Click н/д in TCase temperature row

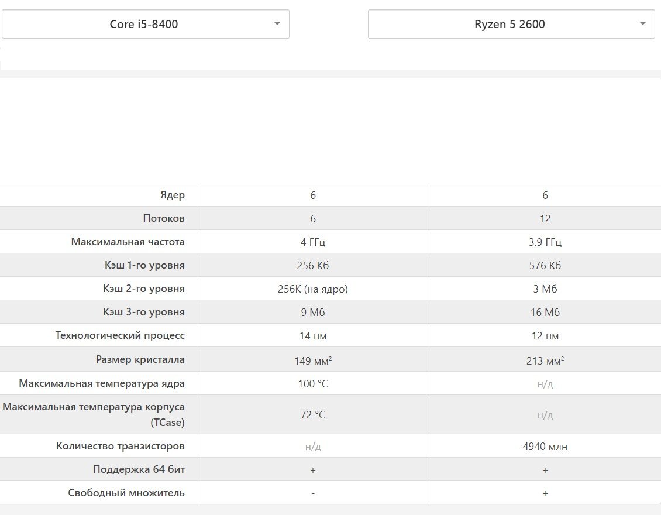pos(545,414)
